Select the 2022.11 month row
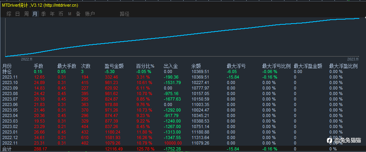Screen dimensions: 366x152 (183, 143)
